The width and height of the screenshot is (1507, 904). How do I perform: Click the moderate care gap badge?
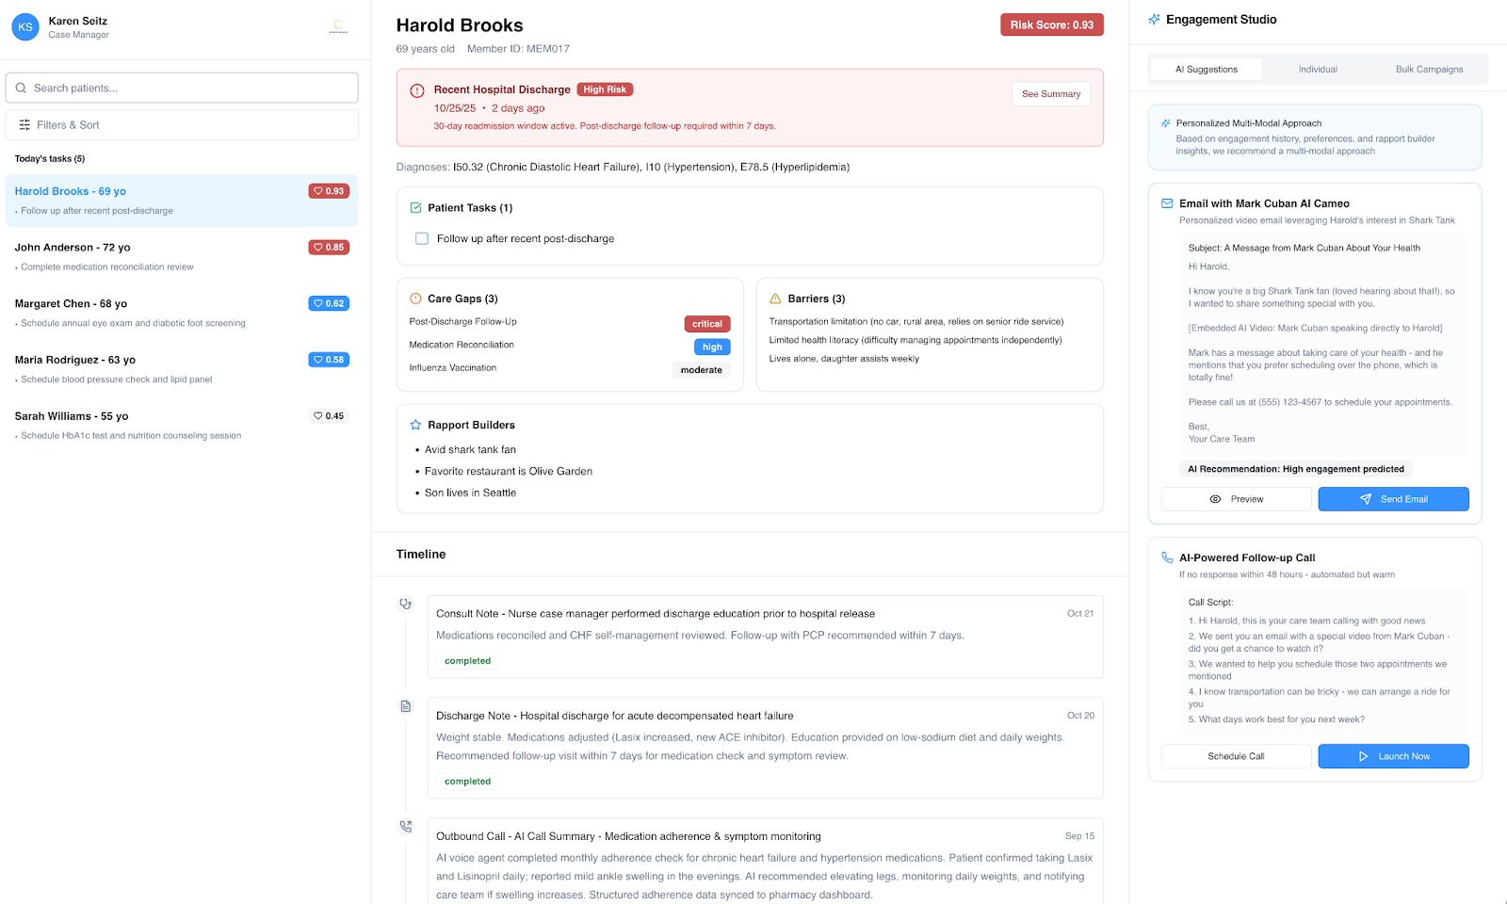pyautogui.click(x=702, y=370)
